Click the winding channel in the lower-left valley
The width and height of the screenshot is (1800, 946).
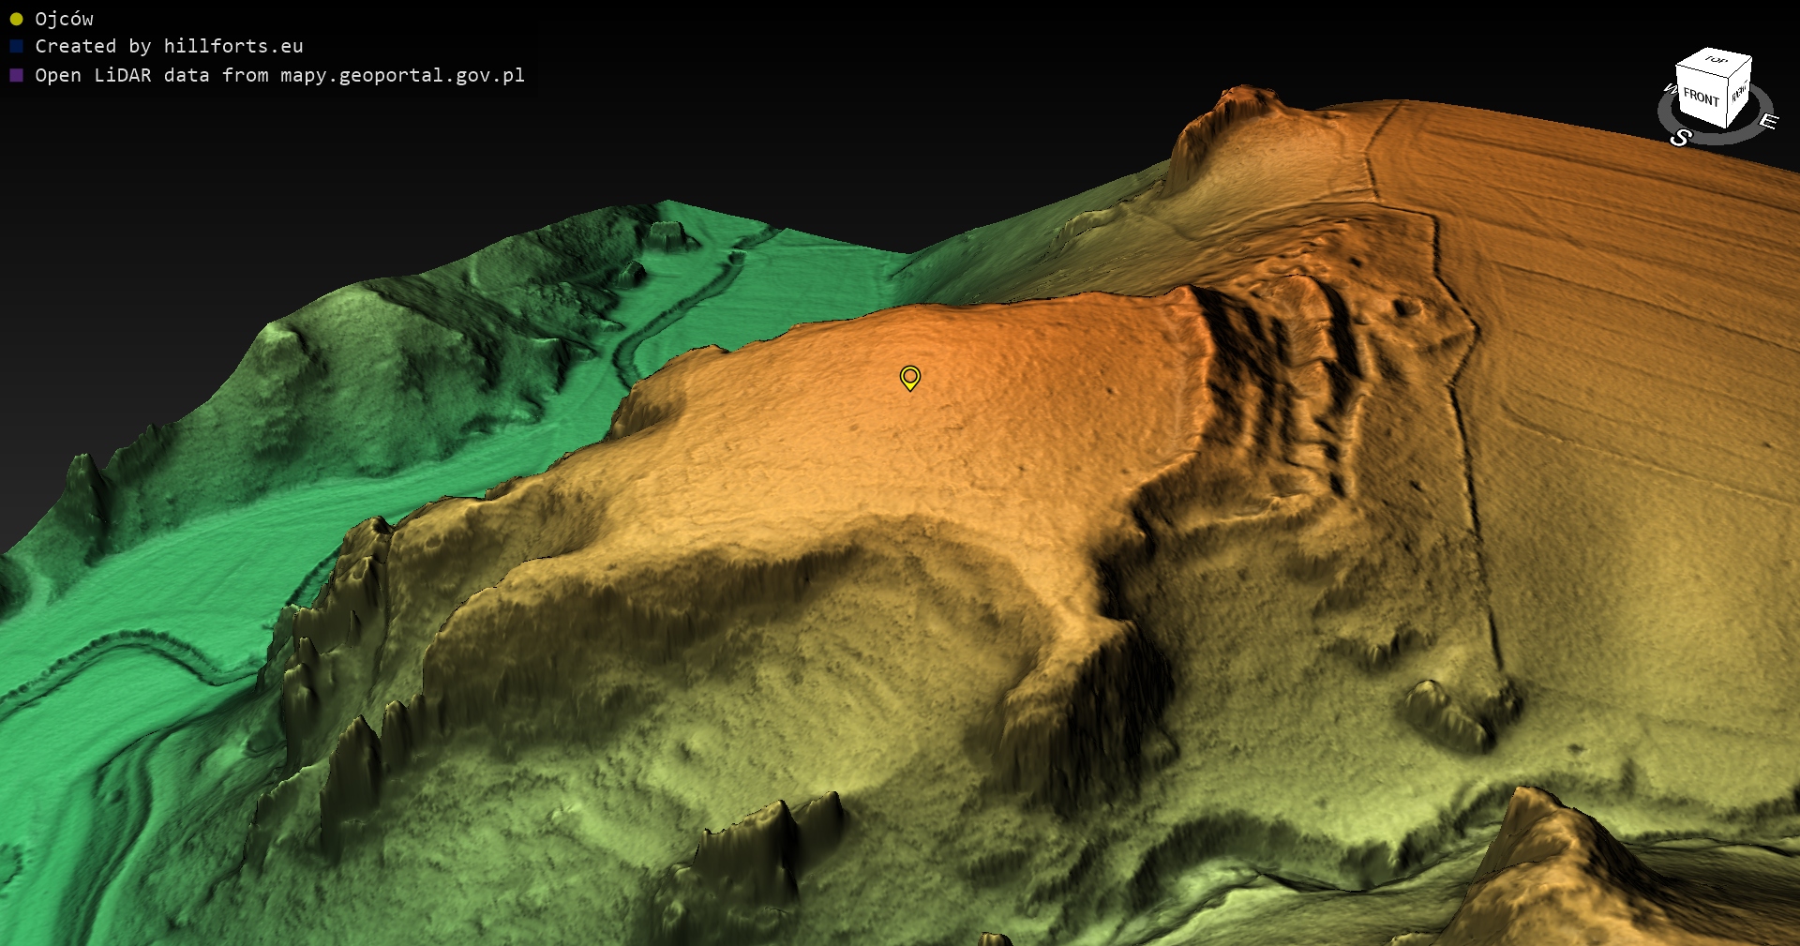click(141, 647)
